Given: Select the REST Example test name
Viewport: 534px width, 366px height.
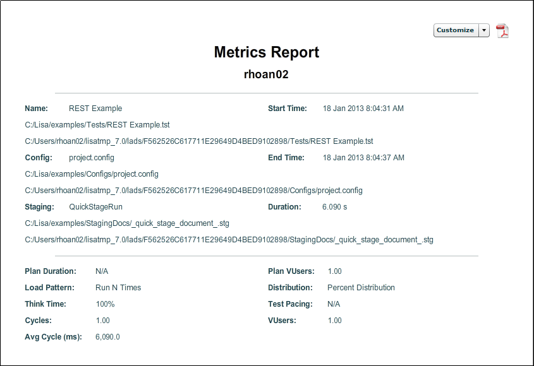Looking at the screenshot, I should (95, 108).
